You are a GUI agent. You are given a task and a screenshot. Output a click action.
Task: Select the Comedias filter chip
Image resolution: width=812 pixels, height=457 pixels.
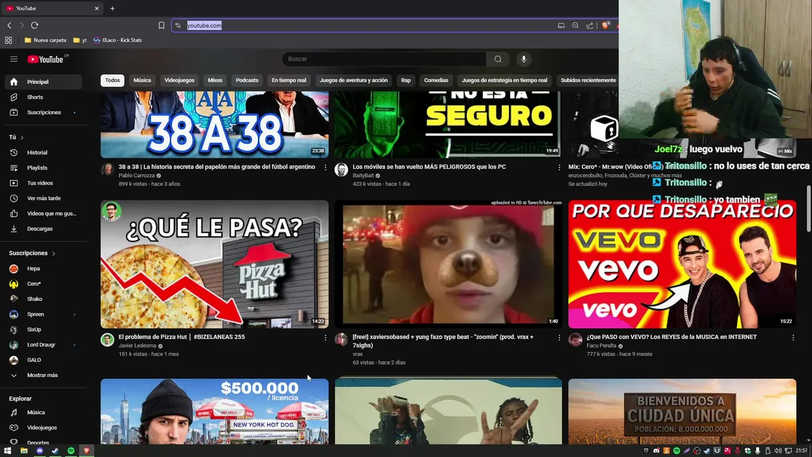pos(436,81)
